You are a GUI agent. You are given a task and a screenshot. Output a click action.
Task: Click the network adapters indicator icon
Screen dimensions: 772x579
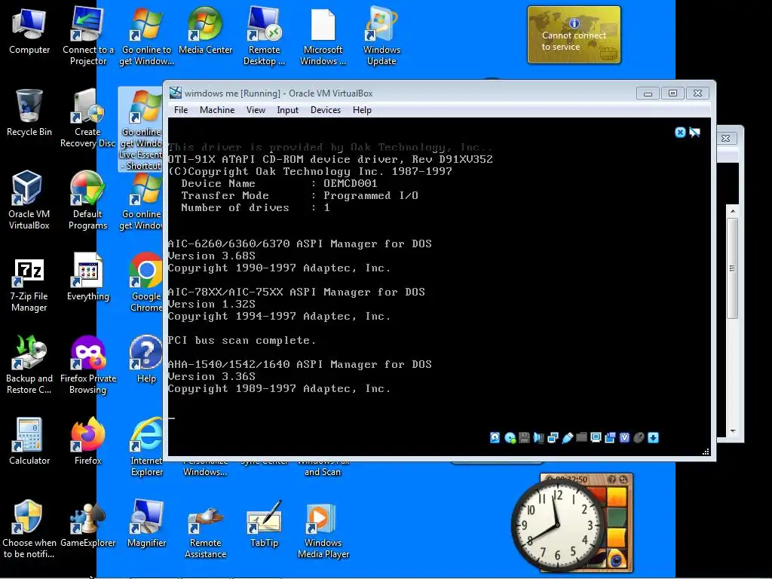[553, 438]
